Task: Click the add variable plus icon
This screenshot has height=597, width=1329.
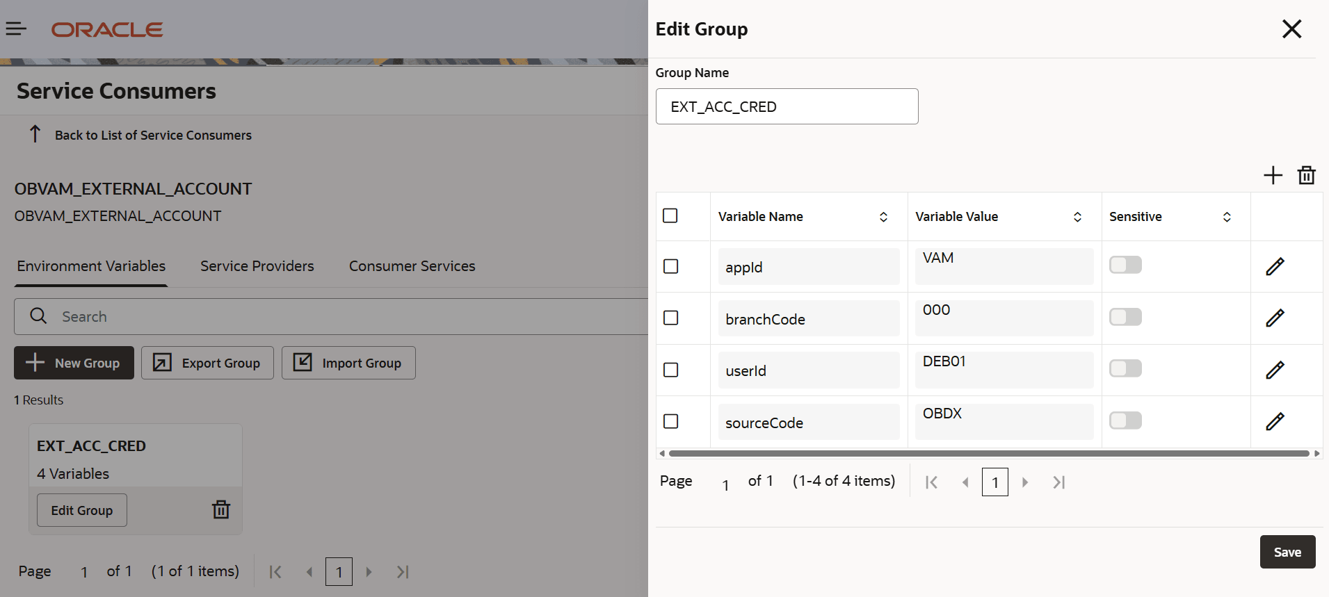Action: pos(1273,175)
